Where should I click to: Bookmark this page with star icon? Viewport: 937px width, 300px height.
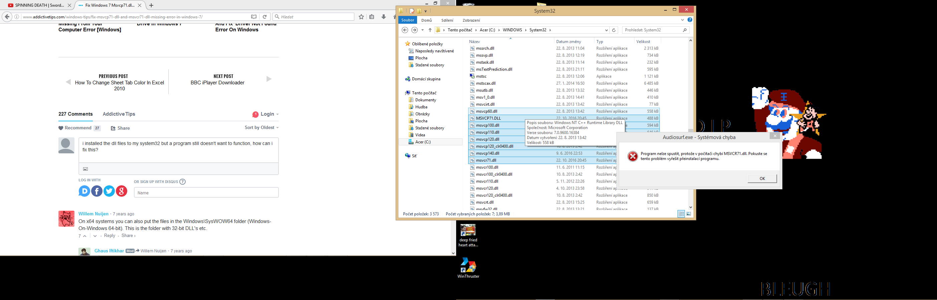click(361, 17)
